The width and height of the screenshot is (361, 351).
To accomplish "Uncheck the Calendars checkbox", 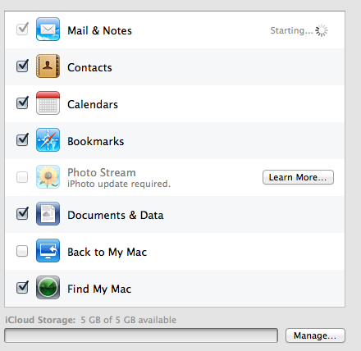I will [x=22, y=103].
